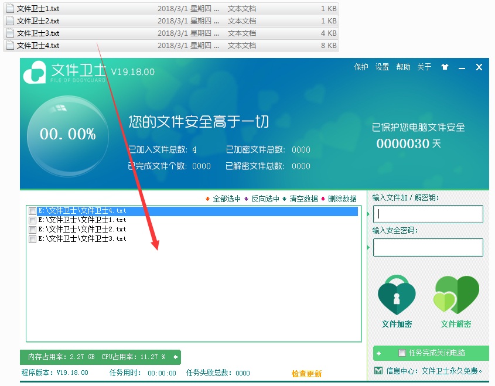495x386 pixels.
Task: Click 删除数据 to delete entries
Action: tap(342, 199)
